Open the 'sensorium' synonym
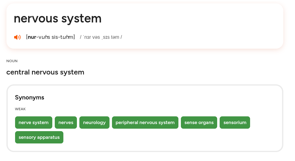 pos(235,123)
